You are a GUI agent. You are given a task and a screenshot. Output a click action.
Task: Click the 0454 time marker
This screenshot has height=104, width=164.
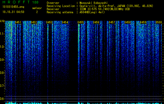tap(65, 22)
